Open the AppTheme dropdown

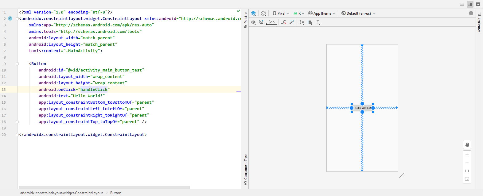322,13
